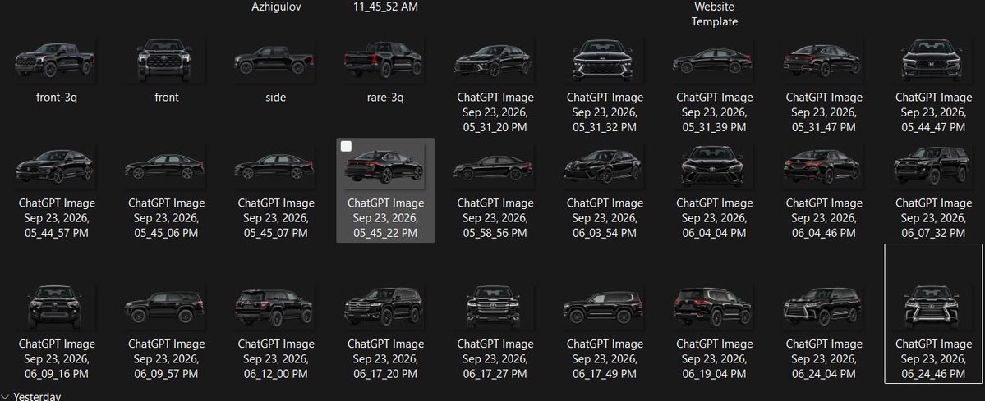Select image thumbnail dated 05_44_57 PM
The image size is (985, 401).
[x=56, y=166]
